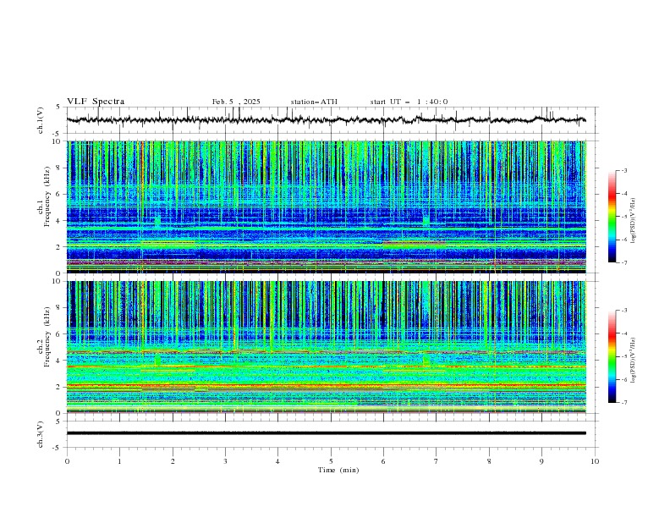Click the "-5" tick on ch.1 colorbar
The height and width of the screenshot is (518, 670).
tap(623, 217)
